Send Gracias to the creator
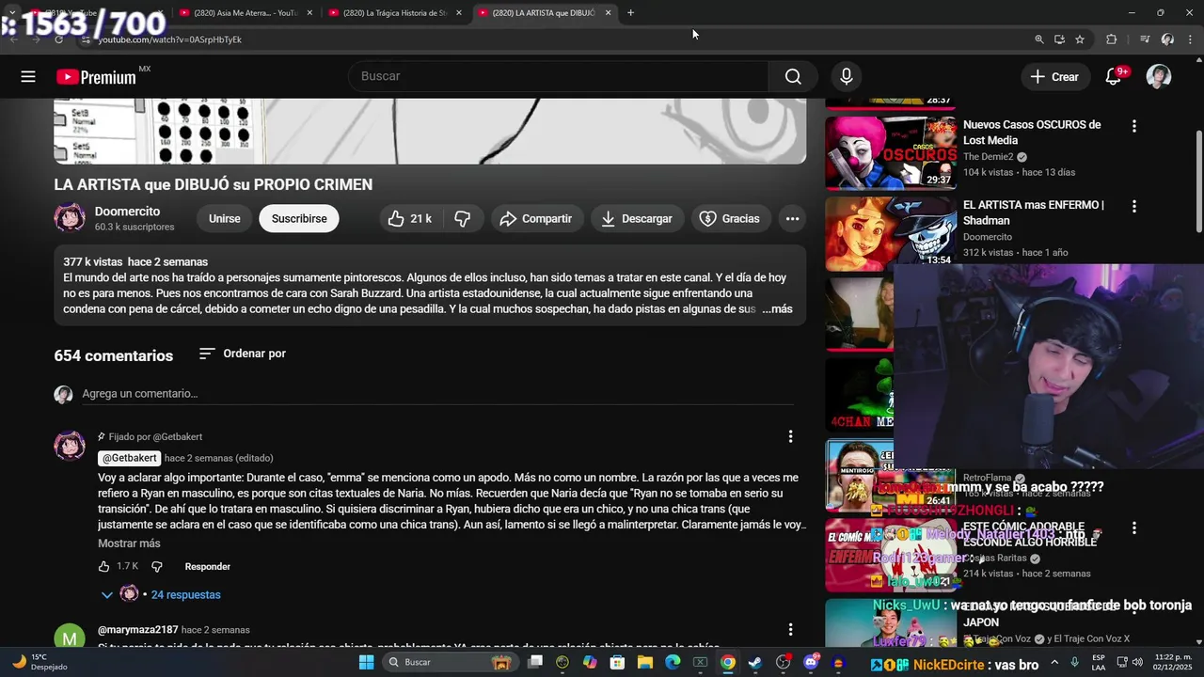The image size is (1204, 677). [731, 218]
